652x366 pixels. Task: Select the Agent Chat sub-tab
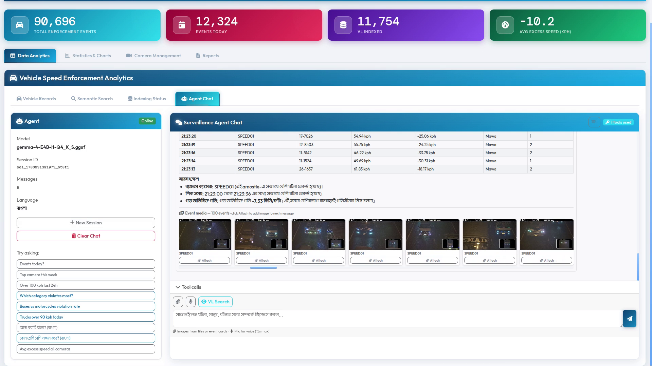click(x=197, y=99)
